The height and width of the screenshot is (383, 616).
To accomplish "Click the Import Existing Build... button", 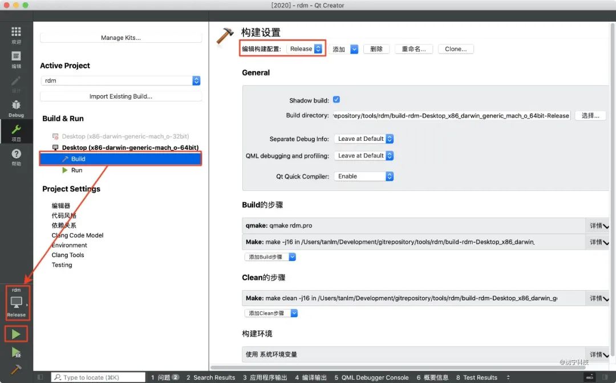I will [120, 96].
